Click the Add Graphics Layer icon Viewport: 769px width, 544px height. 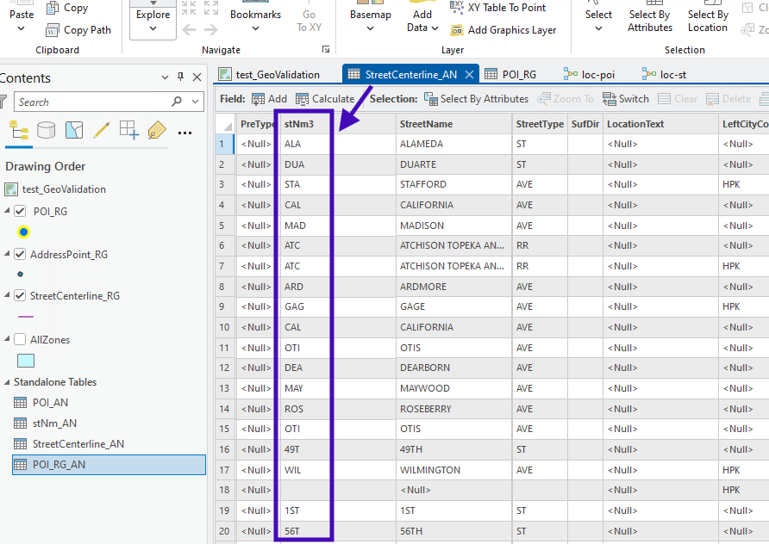coord(457,30)
